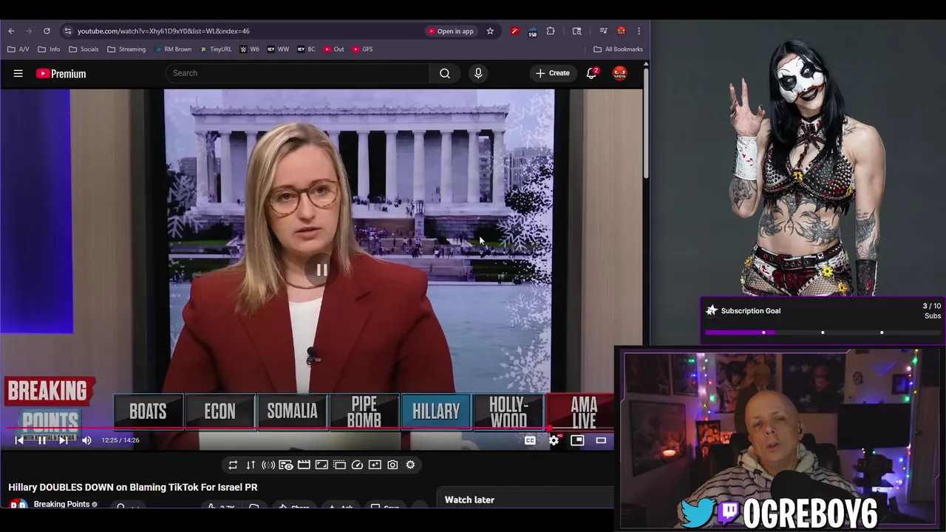
Task: Open the GFS bookmark
Action: point(362,49)
